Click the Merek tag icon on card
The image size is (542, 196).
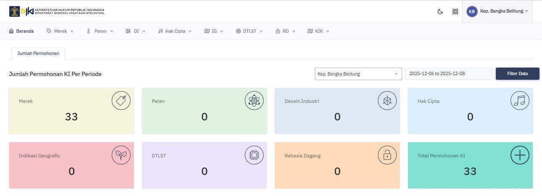click(x=121, y=101)
